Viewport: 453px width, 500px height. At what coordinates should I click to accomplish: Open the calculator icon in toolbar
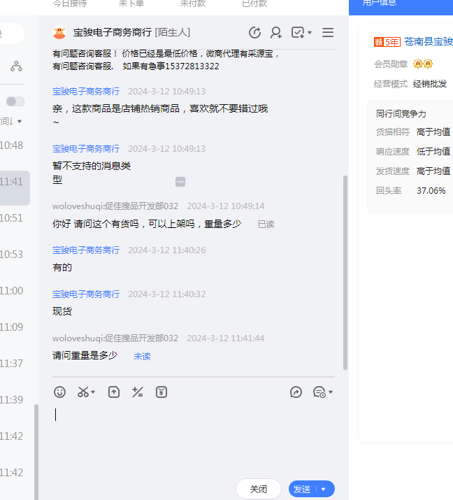(138, 392)
